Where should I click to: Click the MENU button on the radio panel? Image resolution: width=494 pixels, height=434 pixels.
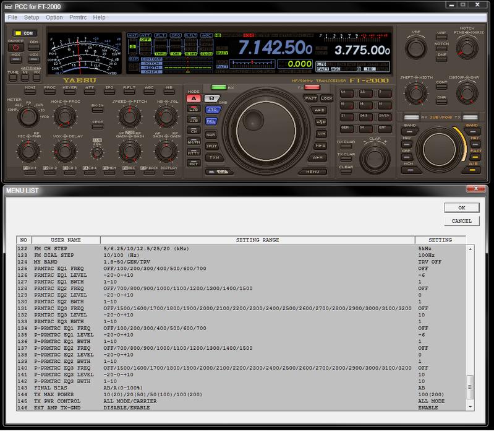click(x=312, y=171)
